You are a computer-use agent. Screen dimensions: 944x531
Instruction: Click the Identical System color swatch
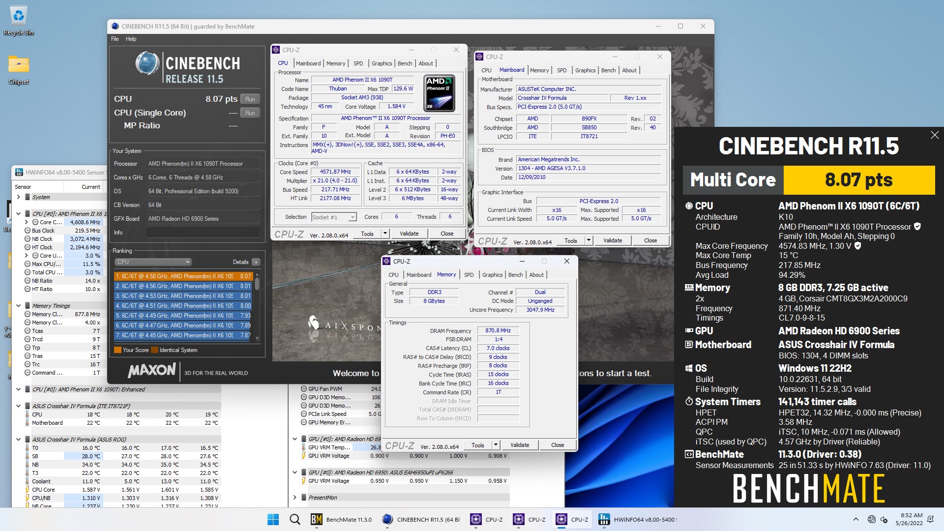point(155,350)
